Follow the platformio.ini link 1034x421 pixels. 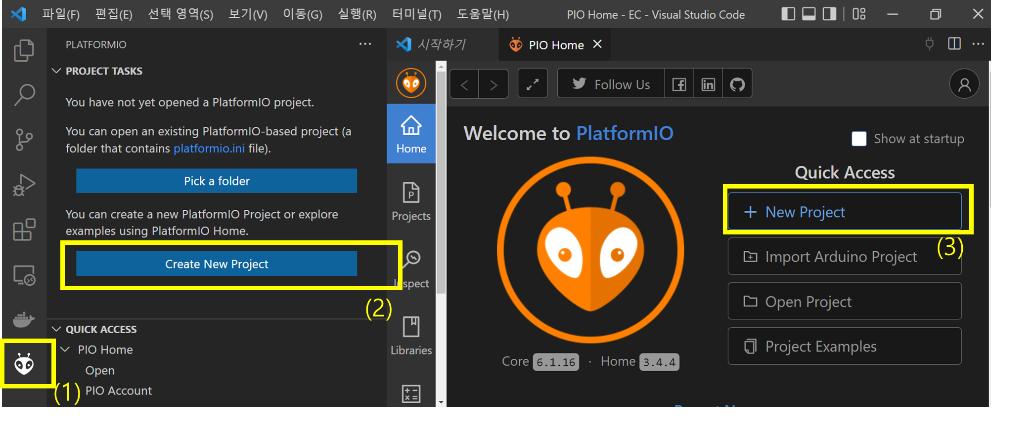(209, 149)
